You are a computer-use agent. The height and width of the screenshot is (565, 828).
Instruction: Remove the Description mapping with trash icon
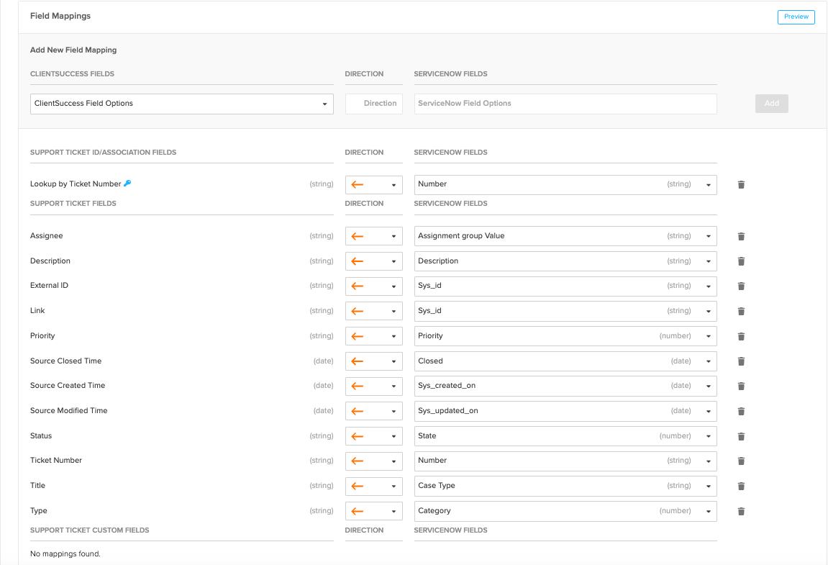[x=741, y=261]
